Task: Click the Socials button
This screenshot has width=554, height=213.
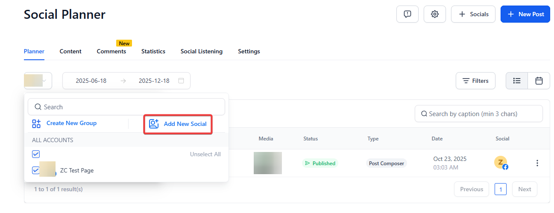Action: pos(473,14)
